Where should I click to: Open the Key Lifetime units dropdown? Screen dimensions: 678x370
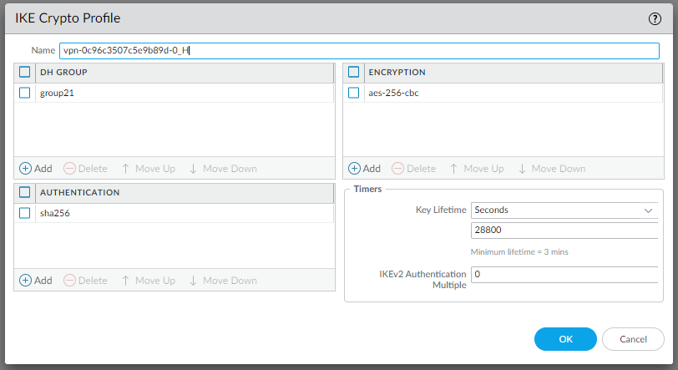pos(564,210)
